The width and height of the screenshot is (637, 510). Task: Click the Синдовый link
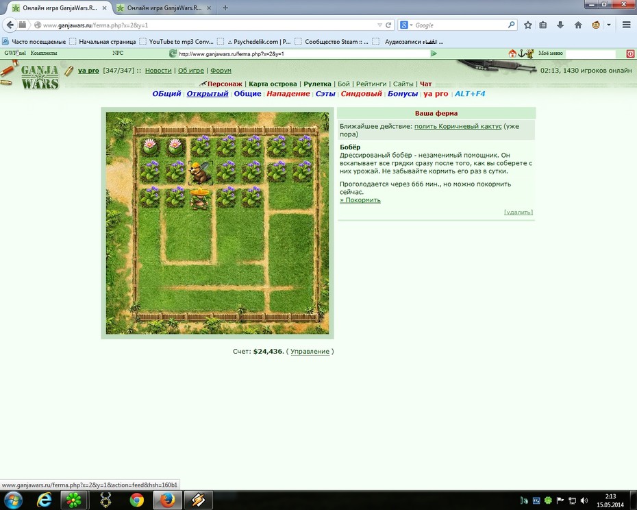pos(361,93)
